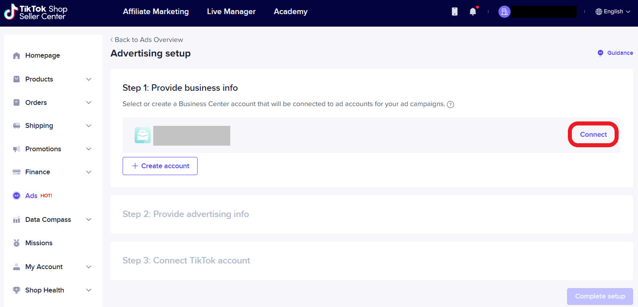
Task: Click the Finance card icon
Action: pos(17,172)
